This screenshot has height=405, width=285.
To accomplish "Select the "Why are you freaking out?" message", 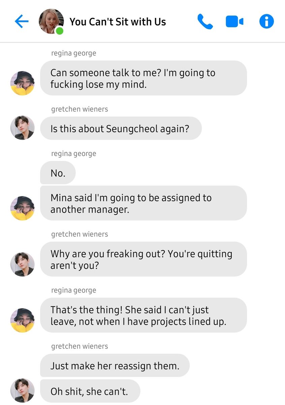I will 144,259.
